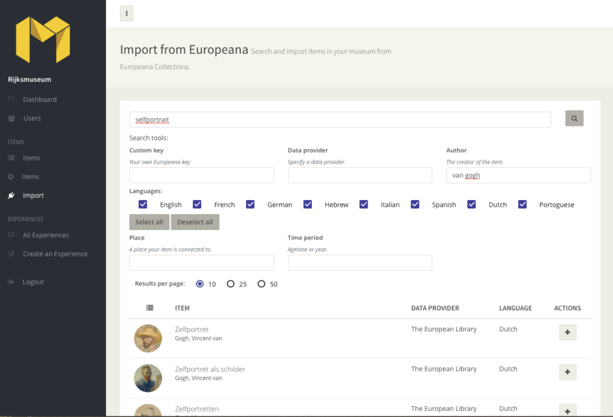Click the stack icon beside All Experiences
613x417 pixels.
tap(11, 235)
